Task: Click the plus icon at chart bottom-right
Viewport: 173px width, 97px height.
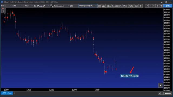Action: 161,85
